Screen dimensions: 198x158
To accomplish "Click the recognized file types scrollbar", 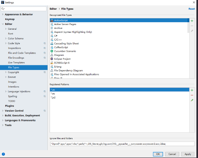I will [188, 25].
